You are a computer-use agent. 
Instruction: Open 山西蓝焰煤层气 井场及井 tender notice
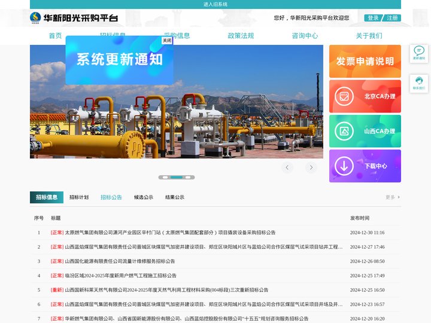[204, 304]
